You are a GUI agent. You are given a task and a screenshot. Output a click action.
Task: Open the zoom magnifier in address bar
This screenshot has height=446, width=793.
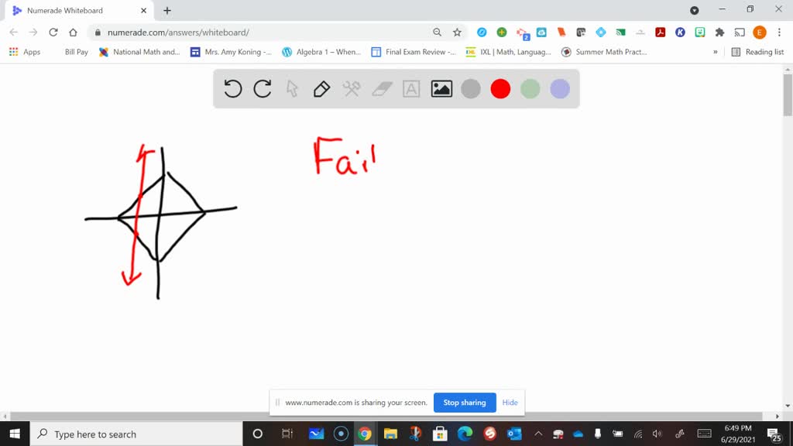point(437,33)
